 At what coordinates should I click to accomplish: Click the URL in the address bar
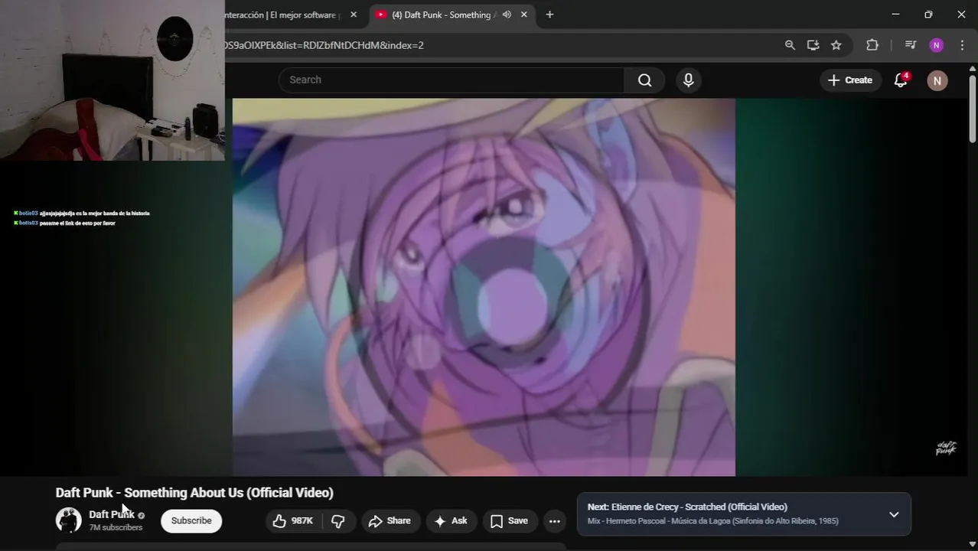pos(324,45)
